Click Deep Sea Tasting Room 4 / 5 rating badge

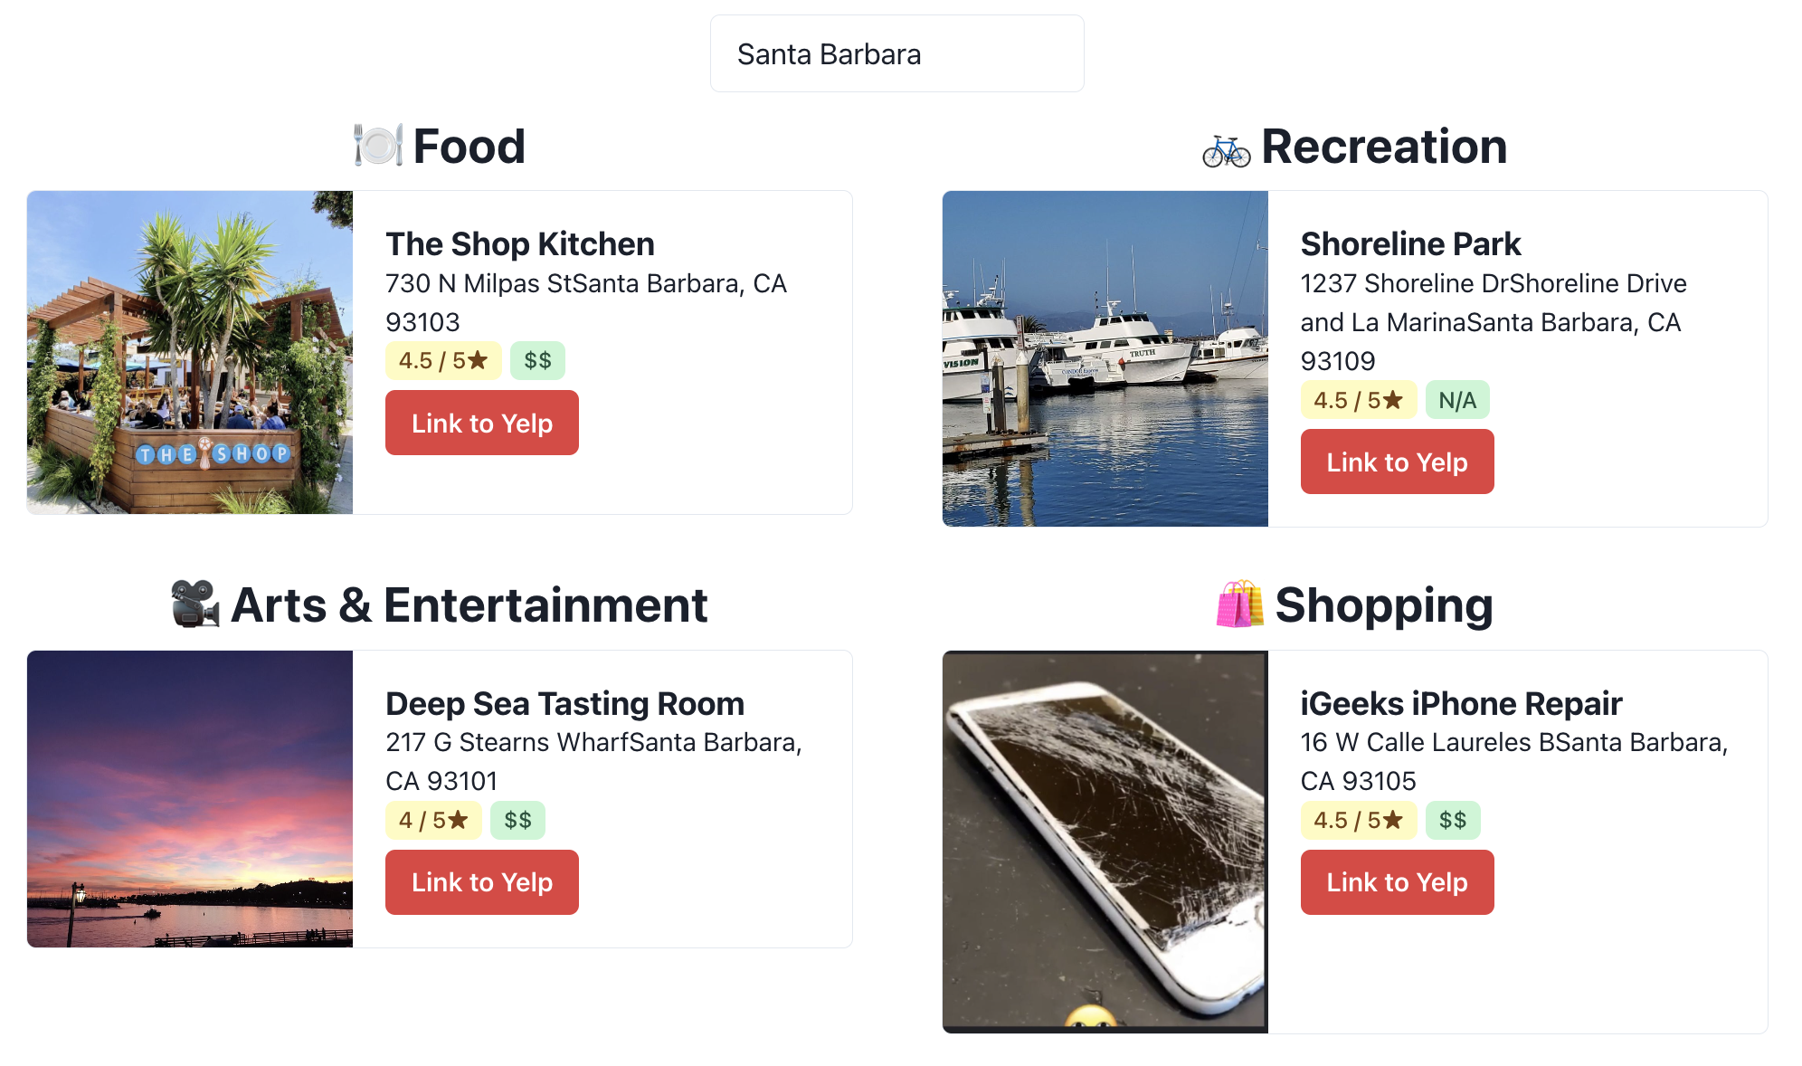(433, 821)
